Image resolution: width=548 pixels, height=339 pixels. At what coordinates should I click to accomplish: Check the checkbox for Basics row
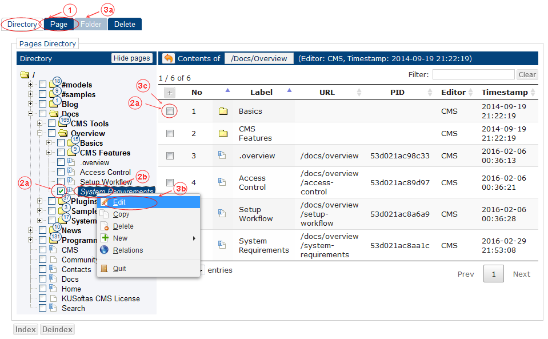[x=170, y=111]
